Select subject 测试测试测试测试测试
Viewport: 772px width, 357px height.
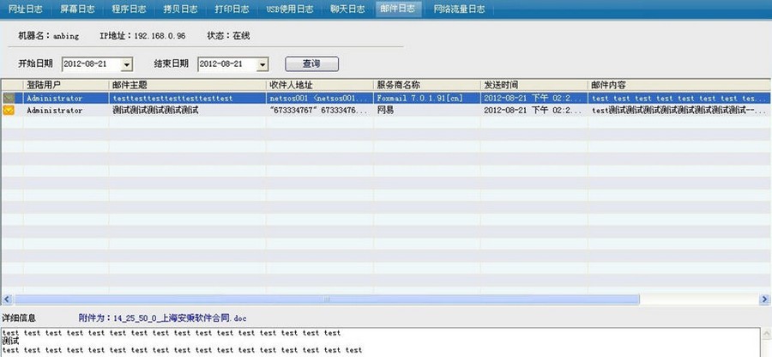(155, 111)
